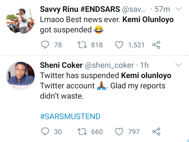
Task: Reply to Savvy Rinu's tweet
Action: pyautogui.click(x=45, y=45)
